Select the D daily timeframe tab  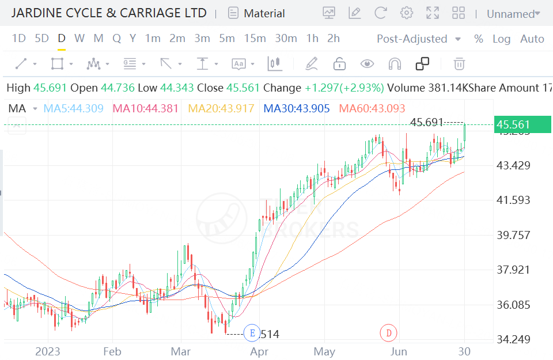point(62,38)
